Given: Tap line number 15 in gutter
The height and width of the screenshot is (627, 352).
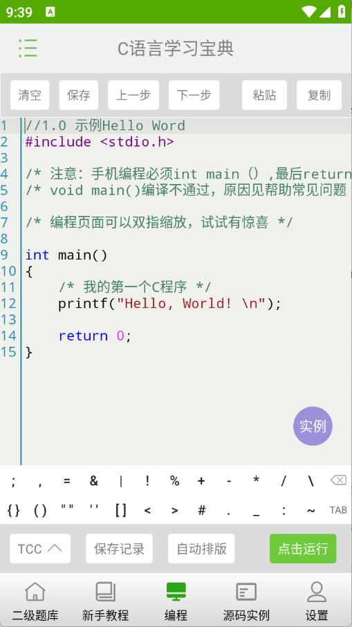Looking at the screenshot, I should coord(8,352).
